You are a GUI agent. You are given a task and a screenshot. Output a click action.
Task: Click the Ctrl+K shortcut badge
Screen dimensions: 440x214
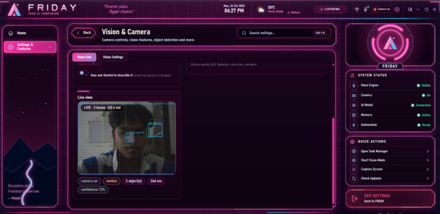coord(320,33)
